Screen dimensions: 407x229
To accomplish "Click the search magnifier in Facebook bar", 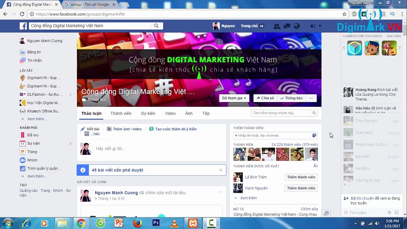I will [x=156, y=26].
